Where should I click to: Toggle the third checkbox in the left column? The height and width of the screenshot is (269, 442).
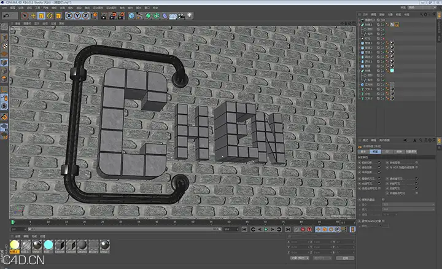click(379, 172)
